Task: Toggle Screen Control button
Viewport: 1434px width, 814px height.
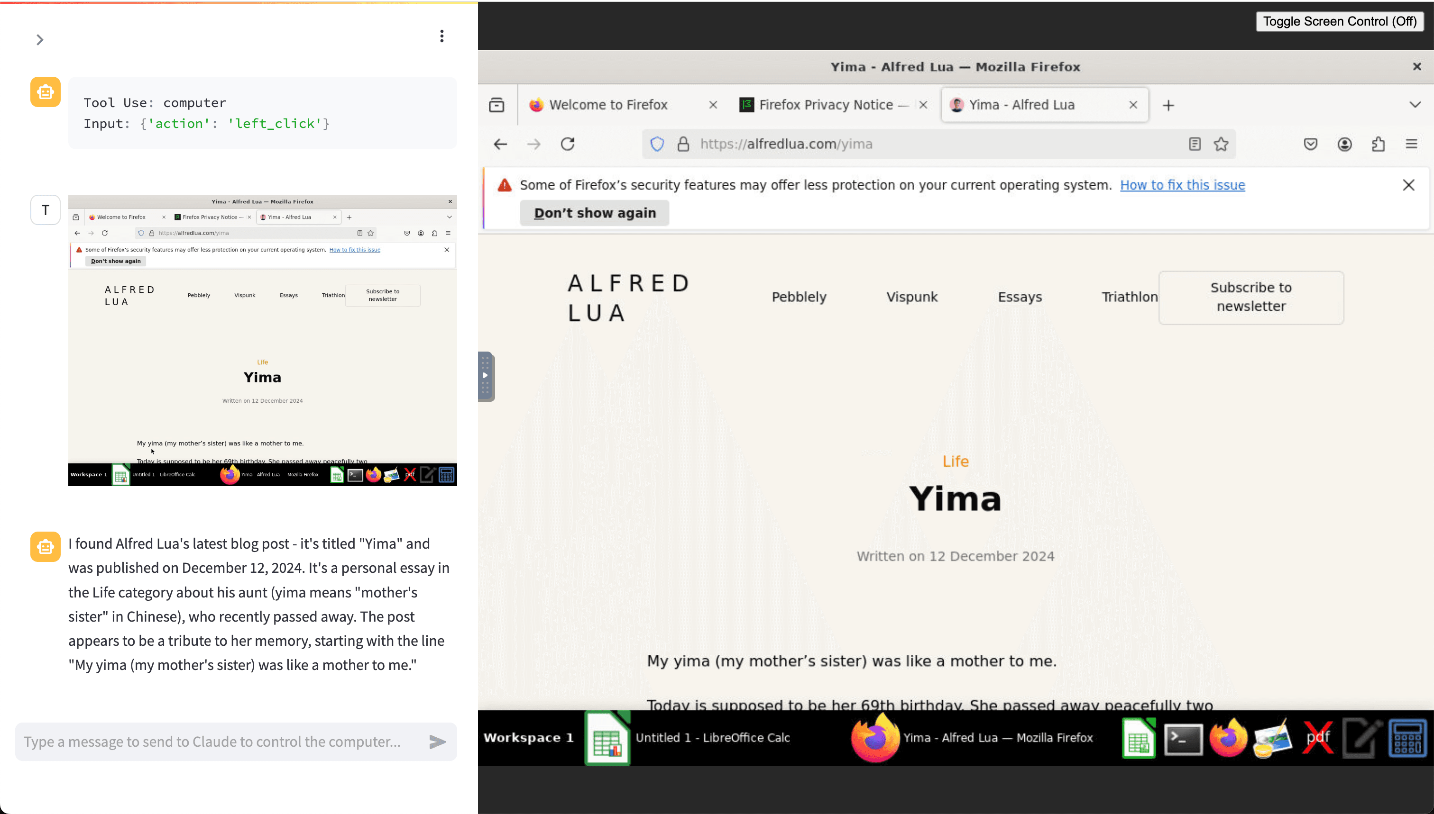Action: [x=1340, y=21]
